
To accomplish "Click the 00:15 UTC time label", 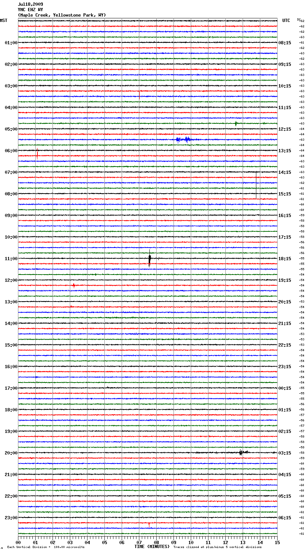I will [x=285, y=388].
